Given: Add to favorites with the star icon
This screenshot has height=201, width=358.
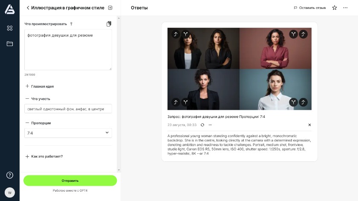Looking at the screenshot, I should 335,8.
